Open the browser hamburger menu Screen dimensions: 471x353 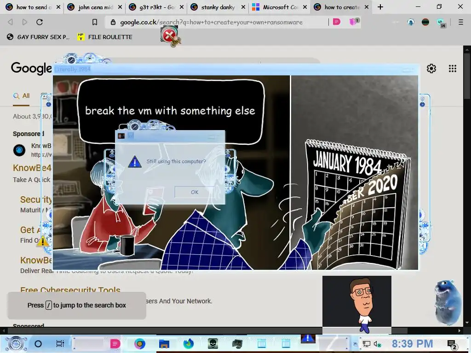pyautogui.click(x=461, y=22)
